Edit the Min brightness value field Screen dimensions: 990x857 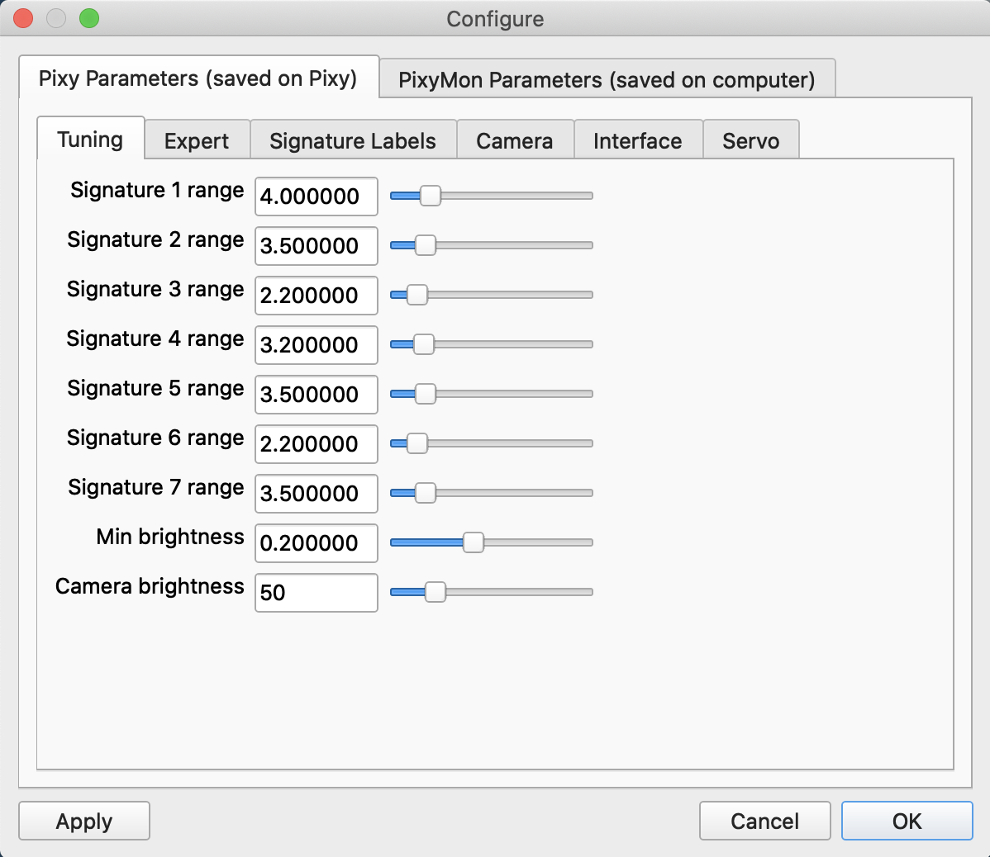coord(316,542)
